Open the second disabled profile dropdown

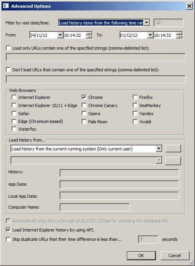click(159, 160)
